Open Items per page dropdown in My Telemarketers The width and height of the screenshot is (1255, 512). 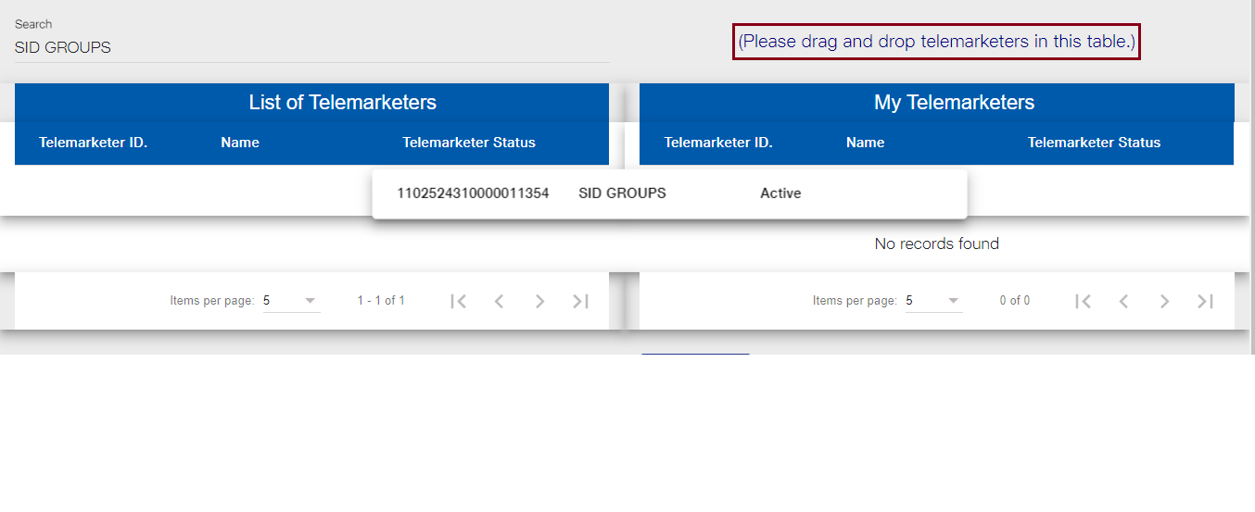coord(934,301)
